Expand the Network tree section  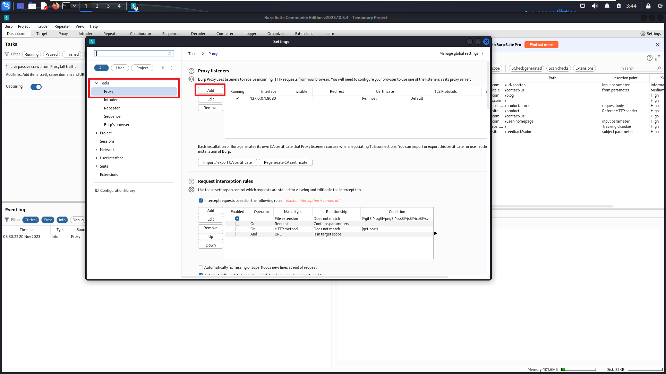tap(96, 150)
